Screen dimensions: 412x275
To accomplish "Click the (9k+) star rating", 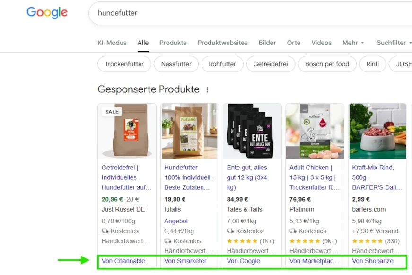I will pos(313,241).
